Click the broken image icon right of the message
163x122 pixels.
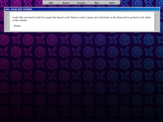point(157,14)
